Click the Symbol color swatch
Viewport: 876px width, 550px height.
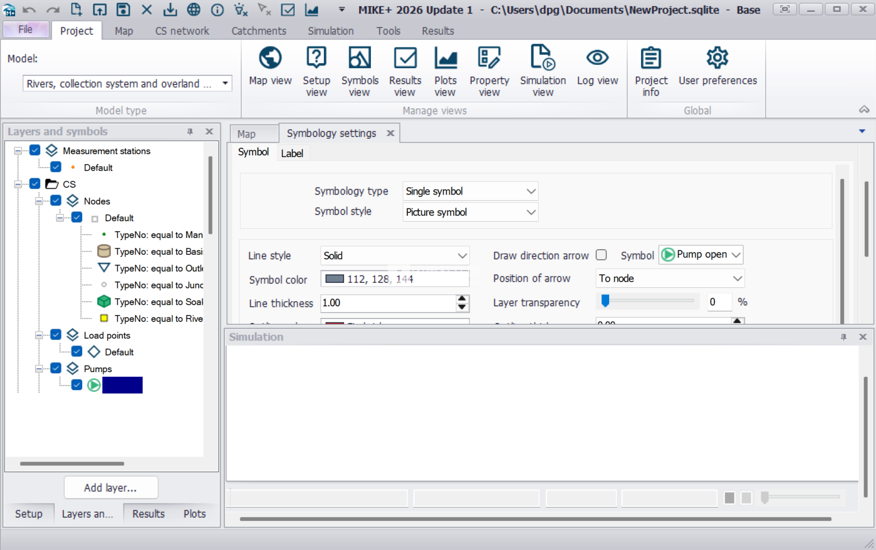(335, 279)
